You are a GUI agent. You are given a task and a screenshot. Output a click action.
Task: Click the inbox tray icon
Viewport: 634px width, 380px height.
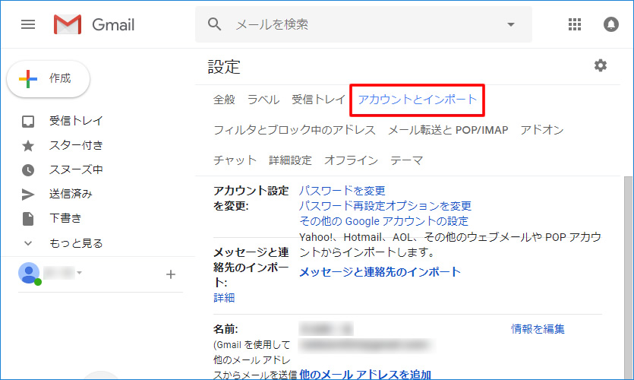pos(28,121)
